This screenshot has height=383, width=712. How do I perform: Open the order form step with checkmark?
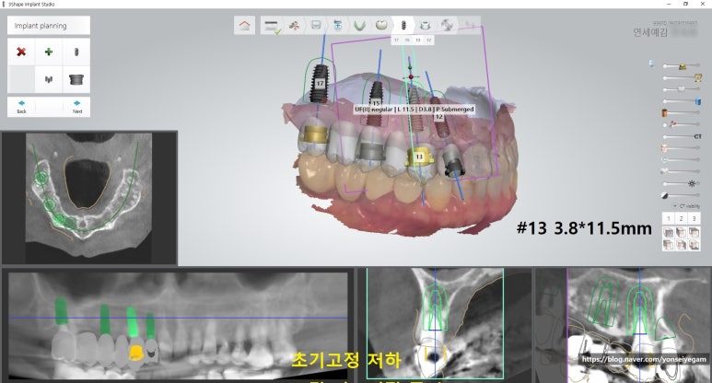(x=272, y=26)
